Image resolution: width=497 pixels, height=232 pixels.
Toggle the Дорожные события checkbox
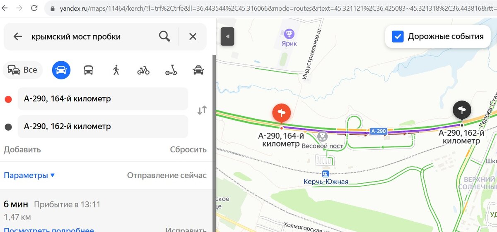398,36
